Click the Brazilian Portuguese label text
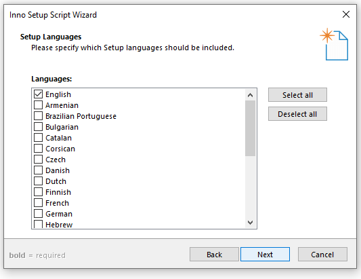This screenshot has width=361, height=279. (81, 116)
